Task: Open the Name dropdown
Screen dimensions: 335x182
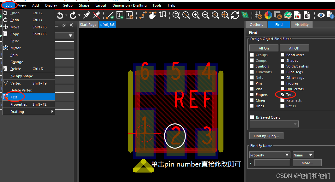Action: 303,155
